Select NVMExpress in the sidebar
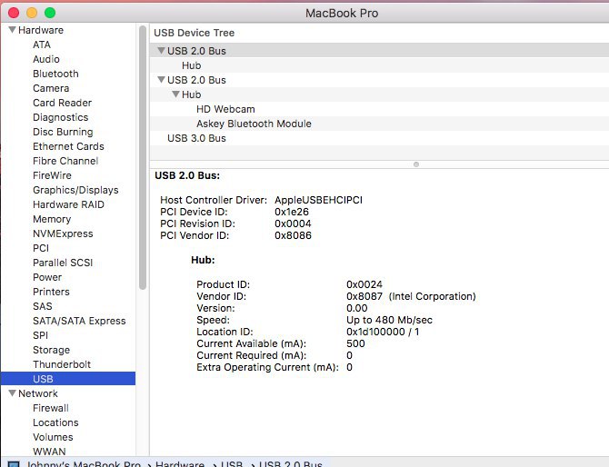 pyautogui.click(x=63, y=233)
